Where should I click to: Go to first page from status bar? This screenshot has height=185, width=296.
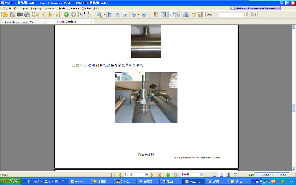point(113,175)
